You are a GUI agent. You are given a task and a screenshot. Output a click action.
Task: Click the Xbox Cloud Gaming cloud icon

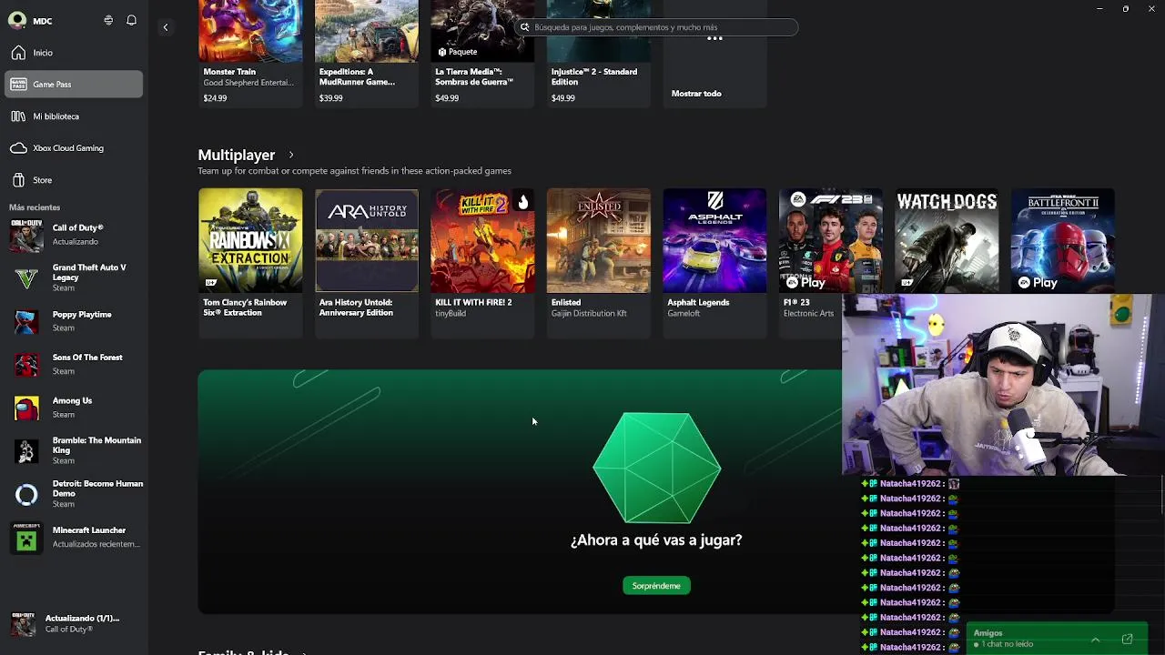(x=18, y=148)
